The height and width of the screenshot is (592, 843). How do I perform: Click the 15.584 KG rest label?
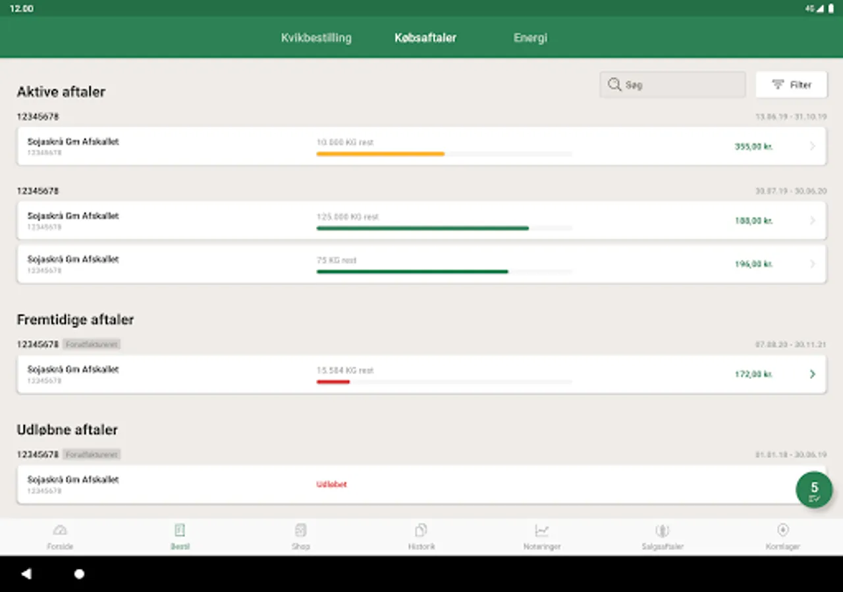click(x=345, y=371)
